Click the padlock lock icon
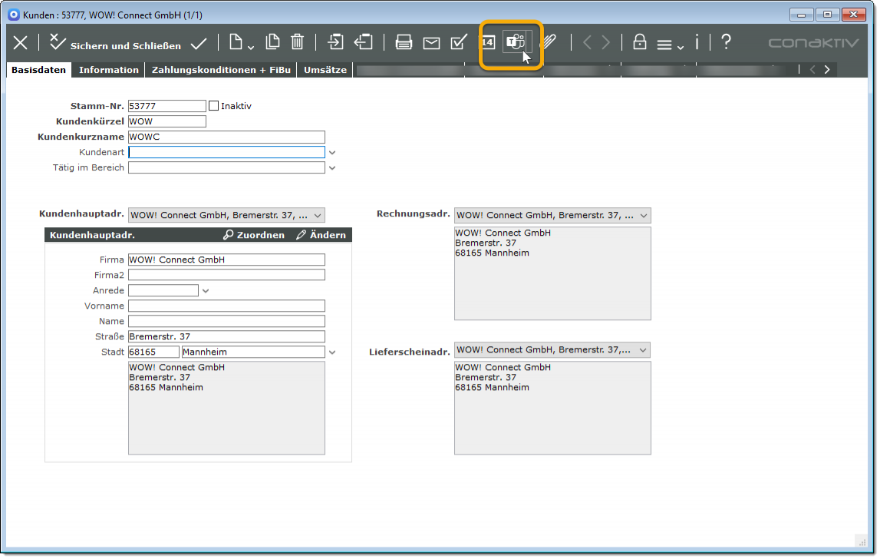The width and height of the screenshot is (880, 559). pos(639,42)
